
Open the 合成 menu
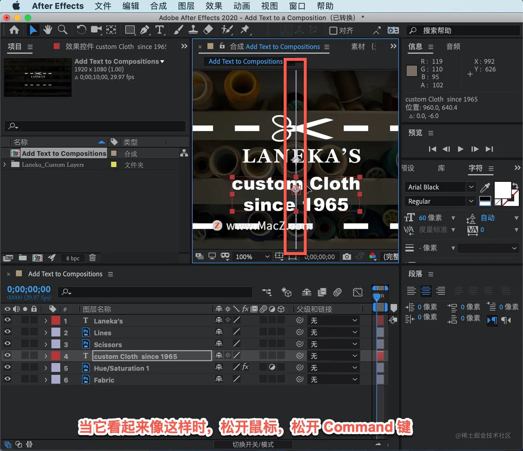pos(158,6)
